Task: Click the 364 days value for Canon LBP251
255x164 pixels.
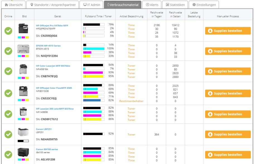Action: pos(157,134)
